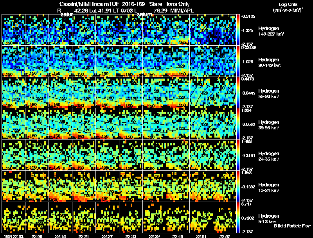Viewport: 313px width, 238px height.
Task: Click the 'Hydrogen 35-55 keV' row label
Action: (269, 125)
